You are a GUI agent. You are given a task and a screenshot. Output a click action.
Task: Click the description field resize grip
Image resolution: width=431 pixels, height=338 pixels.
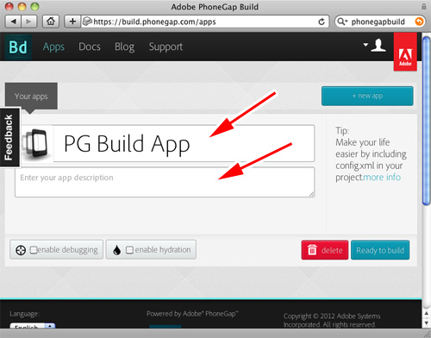pos(312,194)
